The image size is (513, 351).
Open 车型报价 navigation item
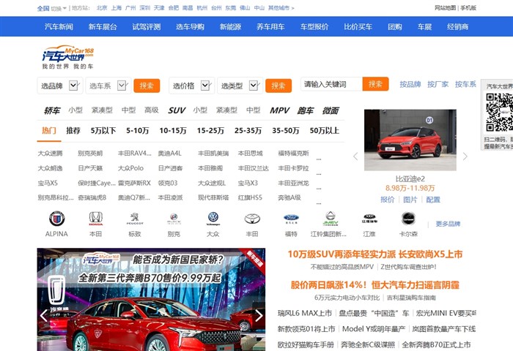tap(314, 26)
